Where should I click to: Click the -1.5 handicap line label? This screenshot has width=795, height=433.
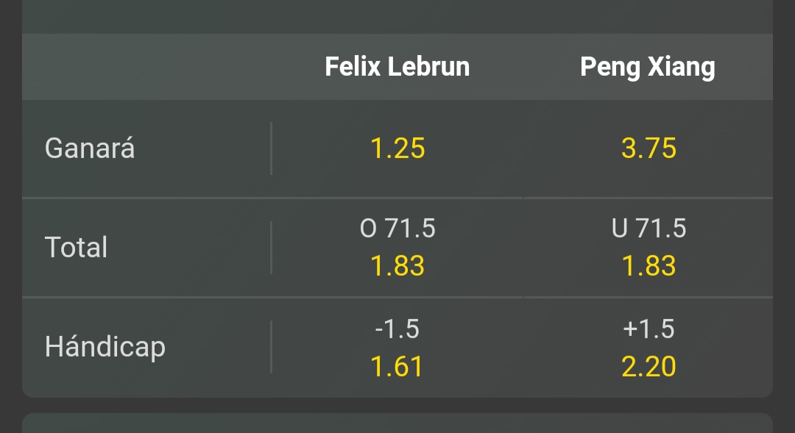[x=397, y=329]
